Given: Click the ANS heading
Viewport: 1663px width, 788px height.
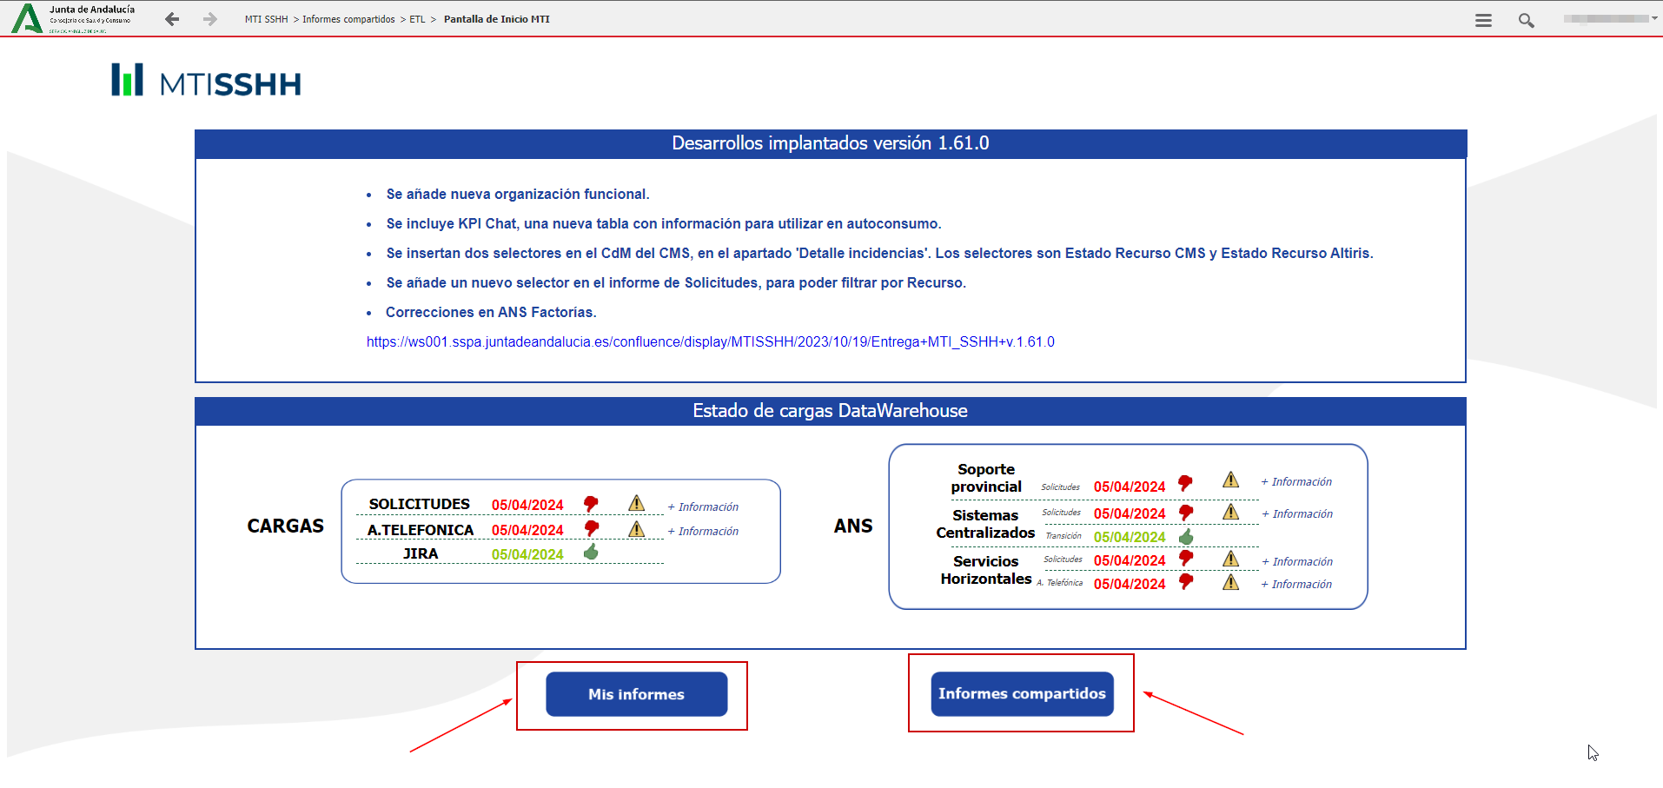Looking at the screenshot, I should pyautogui.click(x=853, y=526).
